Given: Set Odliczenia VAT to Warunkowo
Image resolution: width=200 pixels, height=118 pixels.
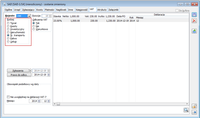Looking at the screenshot, I should [x=34, y=29].
